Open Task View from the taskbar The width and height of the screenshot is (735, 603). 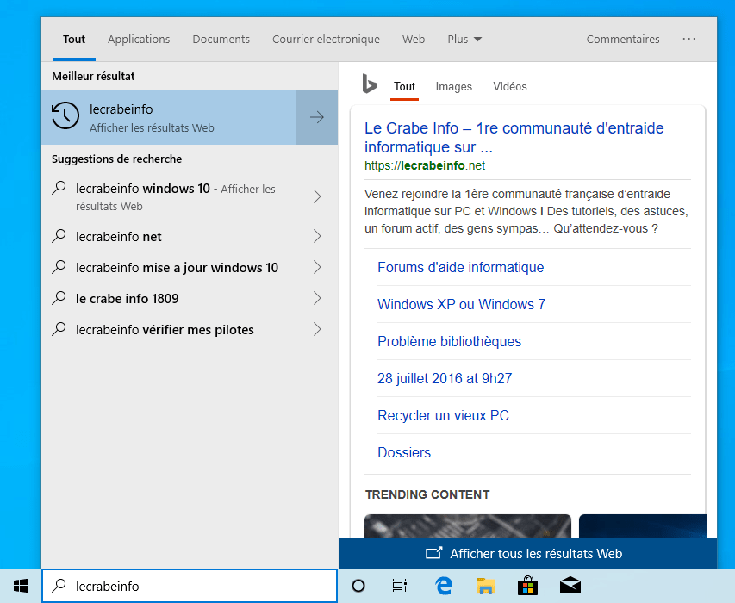pos(399,586)
